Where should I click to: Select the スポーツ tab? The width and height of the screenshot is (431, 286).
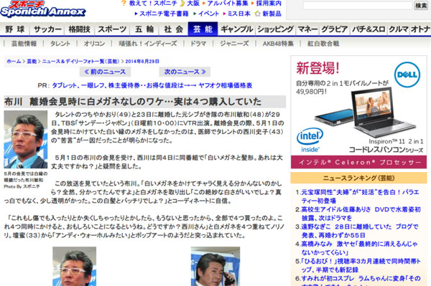[x=112, y=29]
